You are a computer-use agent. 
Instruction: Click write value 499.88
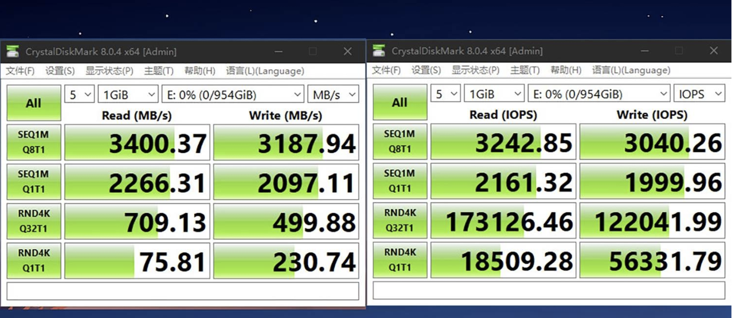(x=286, y=221)
